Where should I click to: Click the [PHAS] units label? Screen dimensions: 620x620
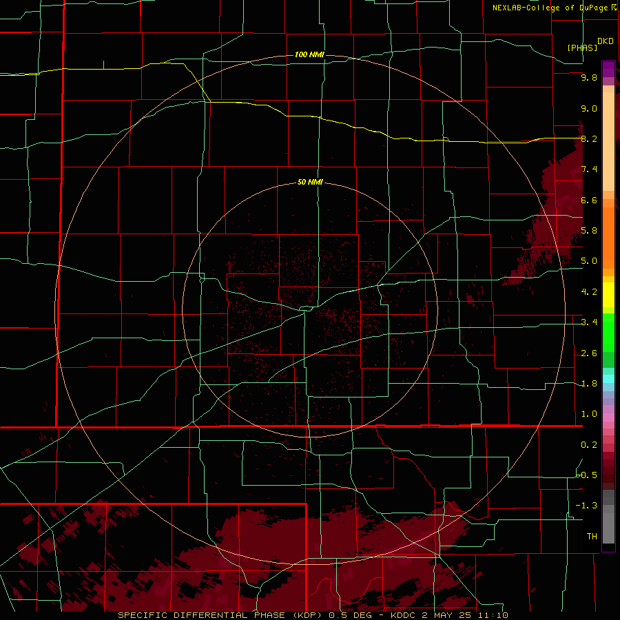pyautogui.click(x=582, y=48)
